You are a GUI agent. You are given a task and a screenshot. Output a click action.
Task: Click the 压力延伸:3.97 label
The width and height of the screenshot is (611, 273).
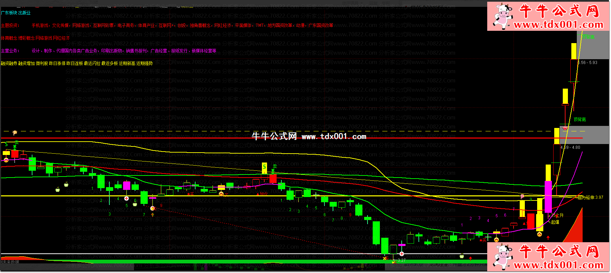(590, 198)
